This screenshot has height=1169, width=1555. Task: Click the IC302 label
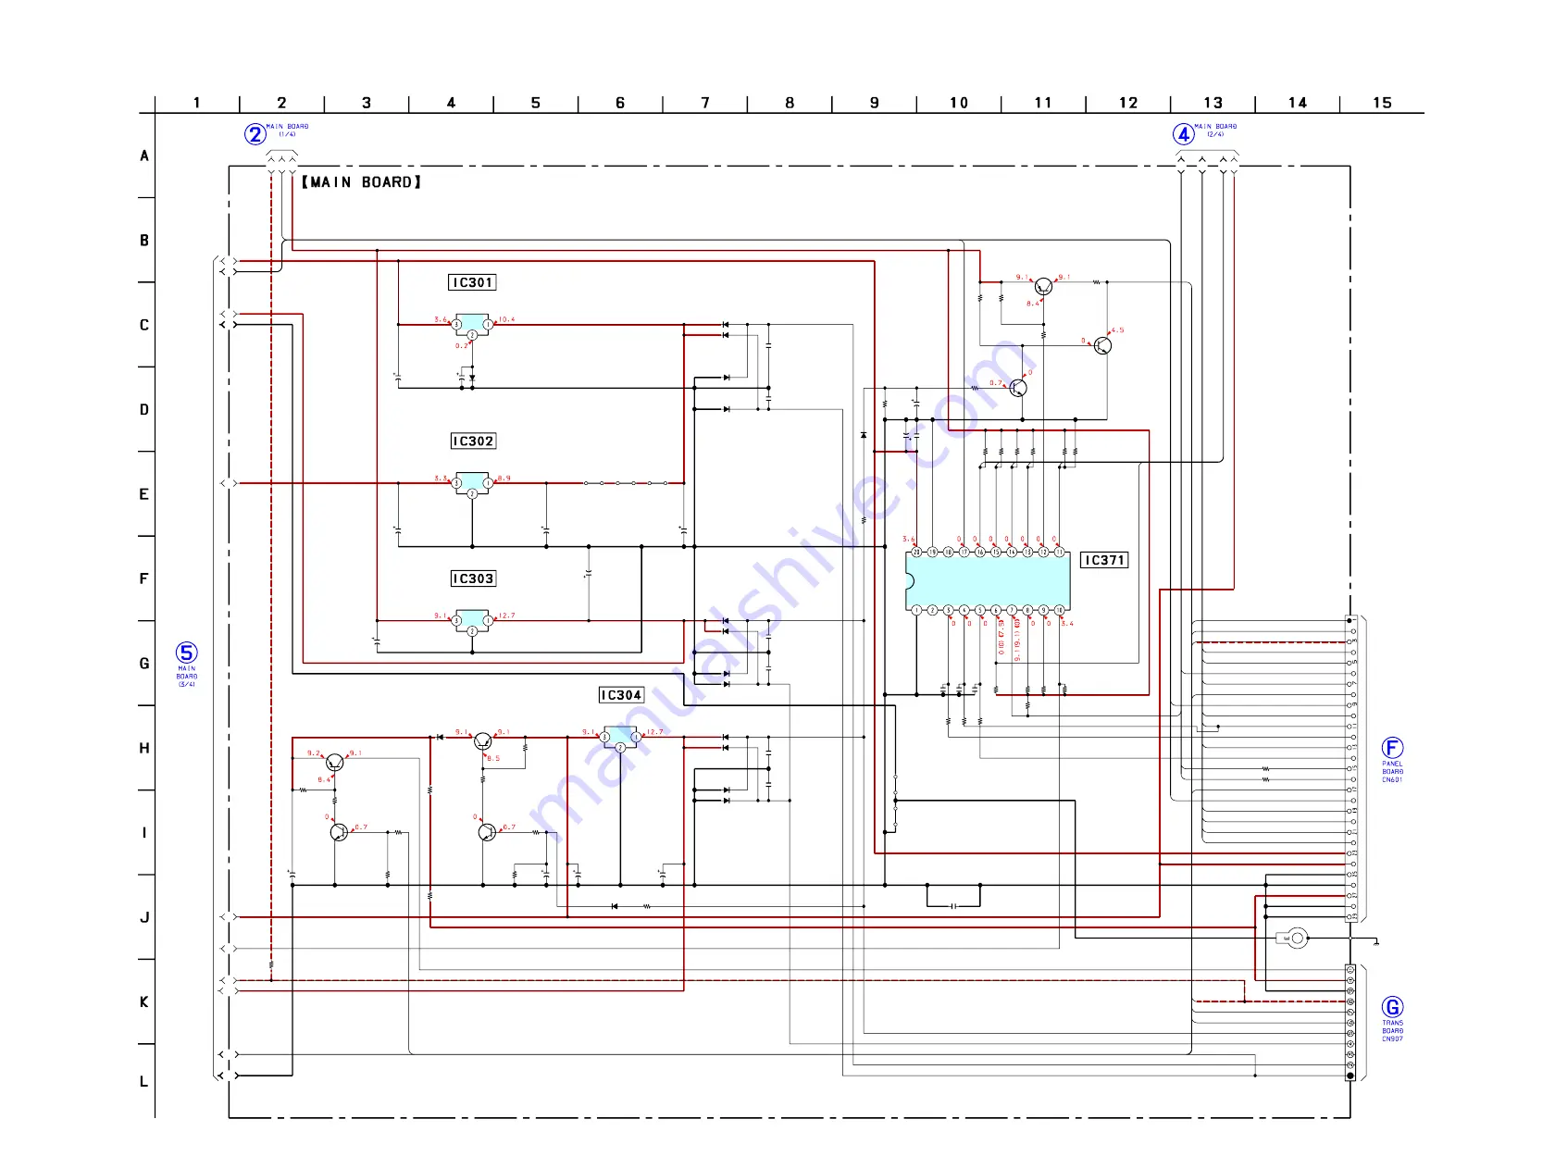pos(473,441)
